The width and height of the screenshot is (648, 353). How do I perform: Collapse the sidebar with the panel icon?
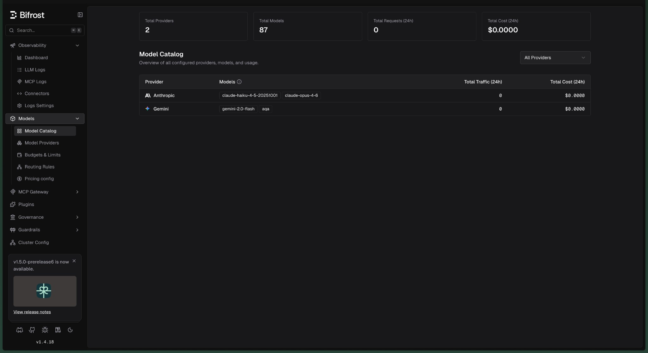coord(80,15)
